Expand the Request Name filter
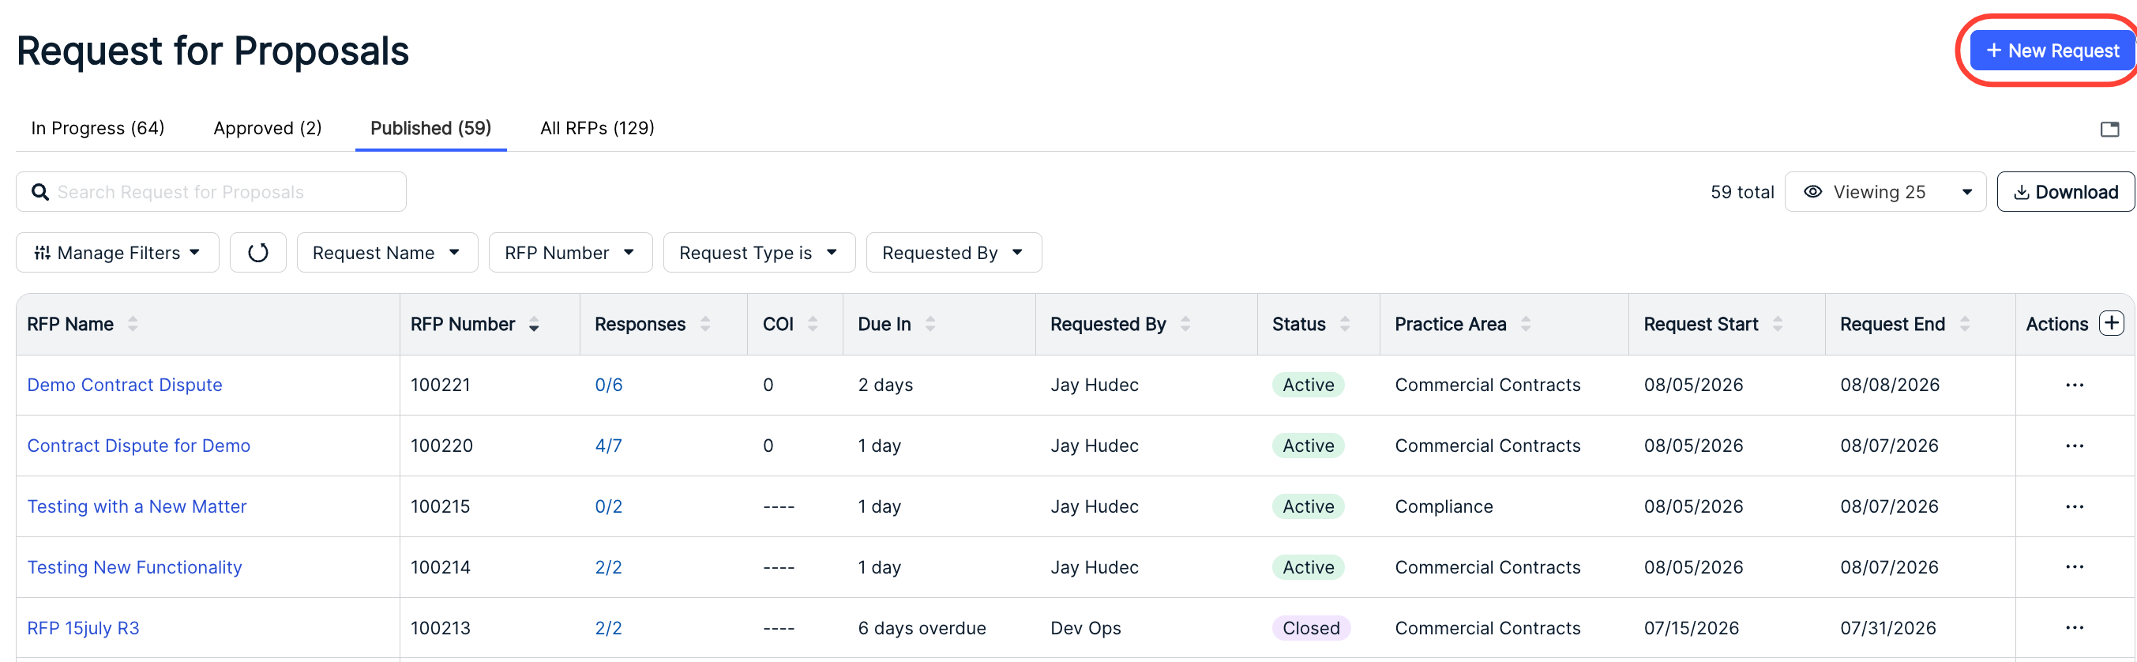 click(388, 252)
